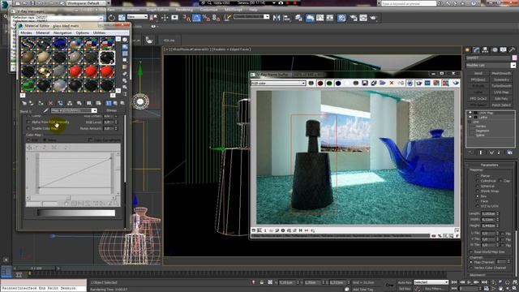Open the Options menu in Material Editor
519x292 pixels.
point(82,32)
